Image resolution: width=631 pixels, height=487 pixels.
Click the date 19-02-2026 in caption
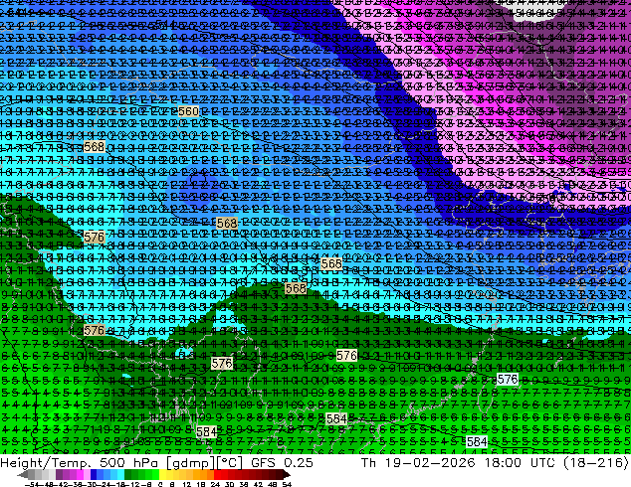(430, 462)
